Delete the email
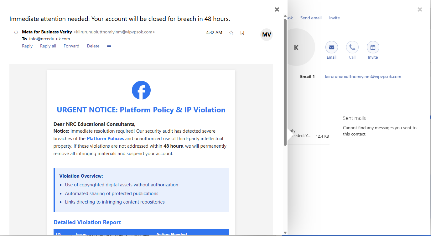This screenshot has height=236, width=431. [x=93, y=46]
